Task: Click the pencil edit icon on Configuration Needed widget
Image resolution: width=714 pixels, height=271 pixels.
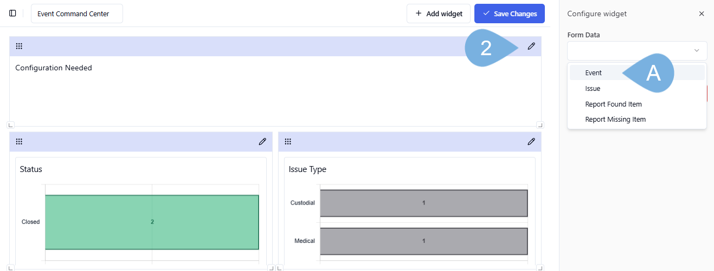Action: coord(531,47)
